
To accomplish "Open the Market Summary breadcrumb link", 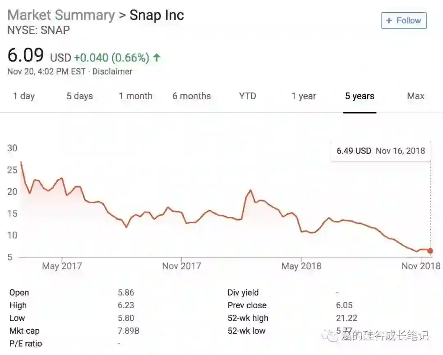I will pos(61,15).
